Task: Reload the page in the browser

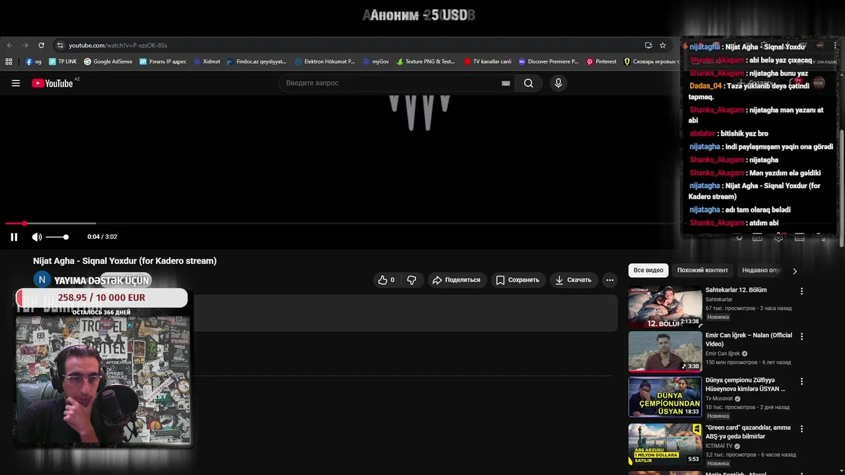Action: click(x=41, y=46)
